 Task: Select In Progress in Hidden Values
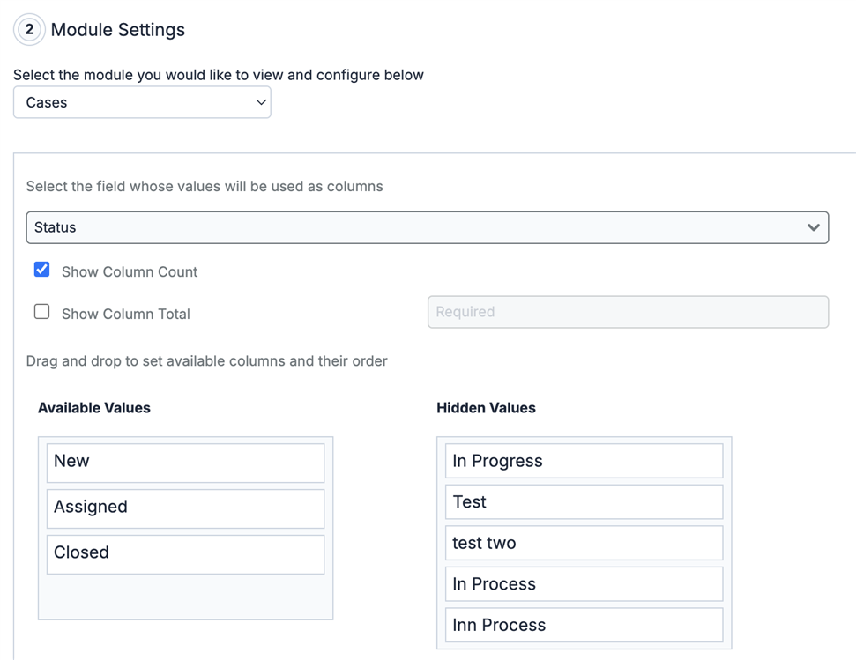[x=584, y=462]
